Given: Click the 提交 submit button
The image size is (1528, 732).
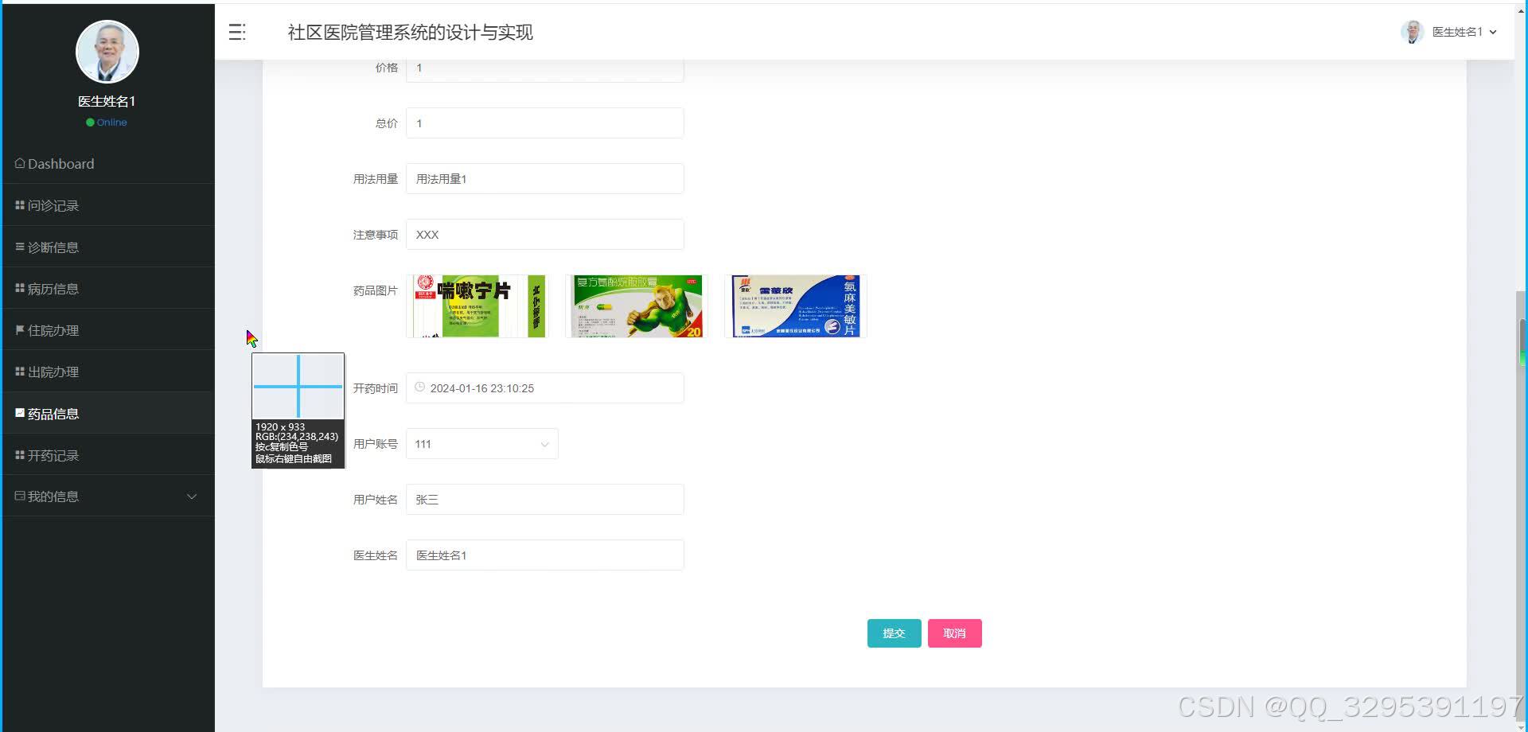Looking at the screenshot, I should [894, 633].
